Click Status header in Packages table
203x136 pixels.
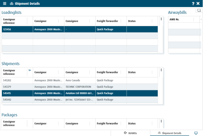pos(132,123)
